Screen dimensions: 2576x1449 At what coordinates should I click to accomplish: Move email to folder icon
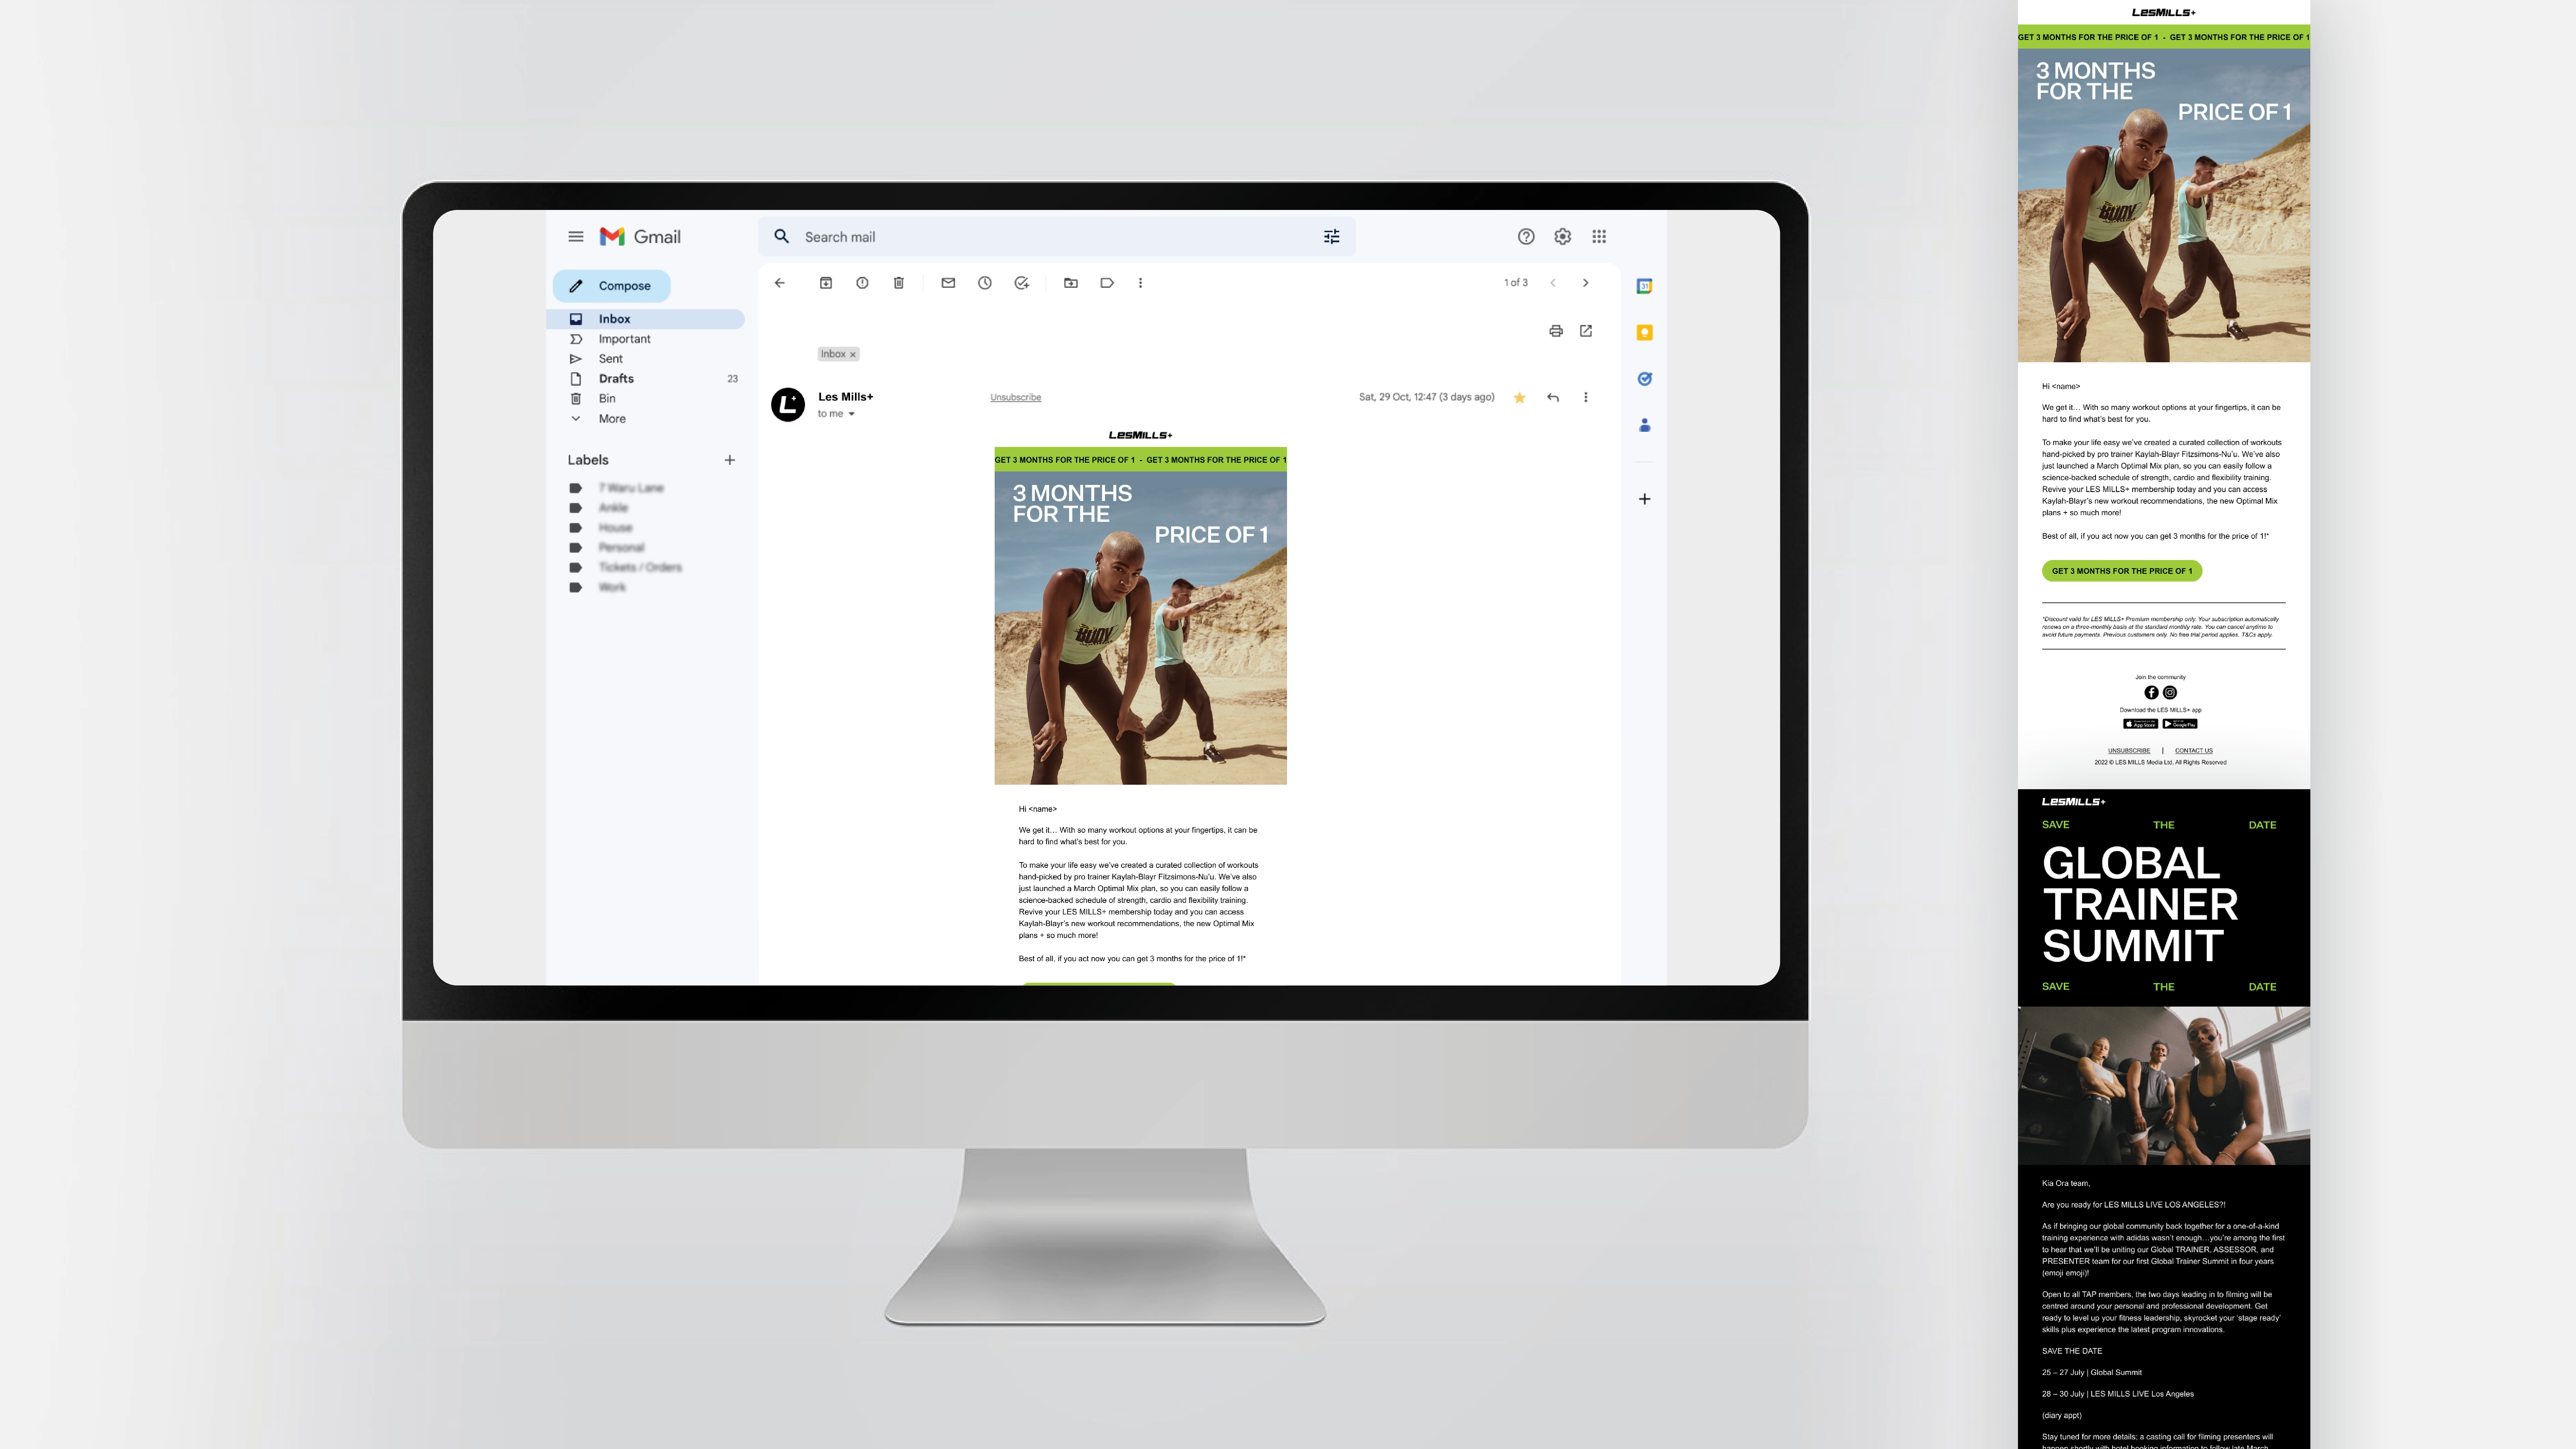[x=1071, y=283]
